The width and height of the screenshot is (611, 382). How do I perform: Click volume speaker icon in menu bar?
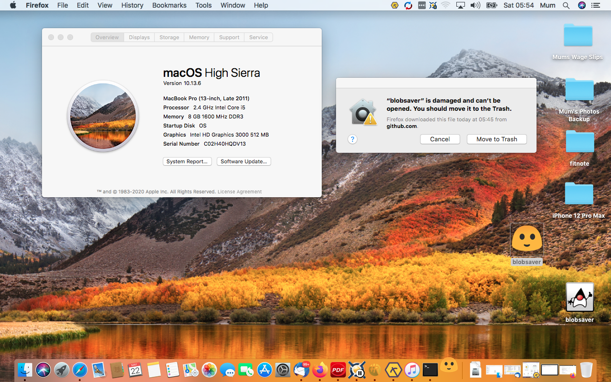[x=475, y=5]
